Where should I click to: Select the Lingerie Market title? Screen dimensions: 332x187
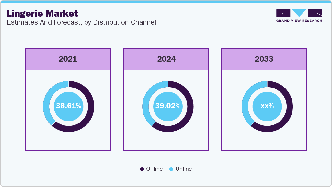tap(42, 13)
